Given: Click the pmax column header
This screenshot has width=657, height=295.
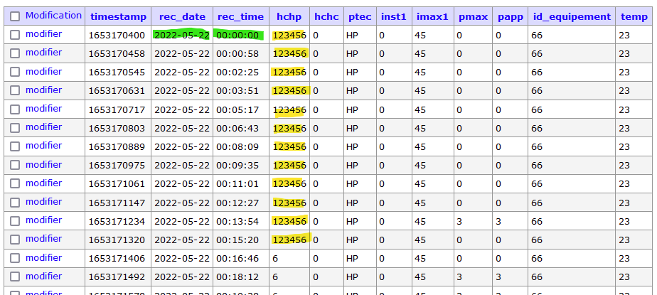Looking at the screenshot, I should tap(473, 17).
